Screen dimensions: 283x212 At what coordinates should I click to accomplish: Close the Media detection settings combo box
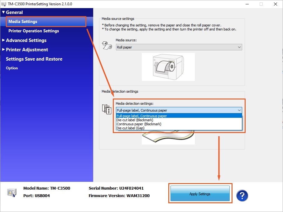point(179,110)
